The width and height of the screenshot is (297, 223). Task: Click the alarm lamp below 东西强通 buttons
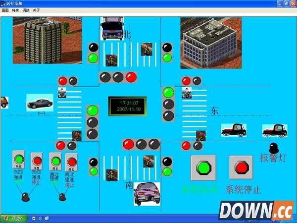pyautogui.click(x=25, y=197)
